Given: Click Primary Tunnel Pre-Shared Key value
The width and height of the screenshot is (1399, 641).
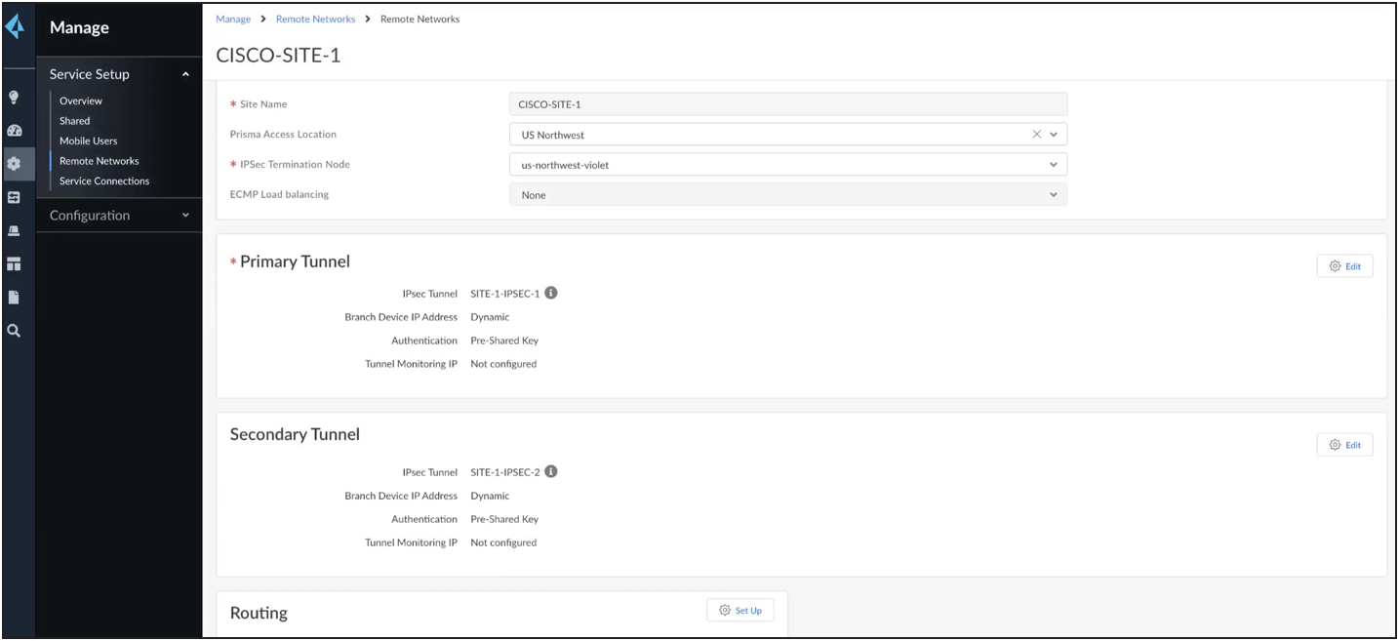Looking at the screenshot, I should pyautogui.click(x=504, y=341).
